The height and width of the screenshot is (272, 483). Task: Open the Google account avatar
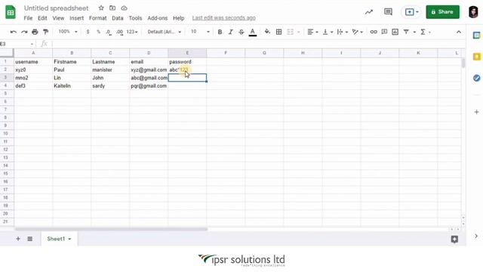(473, 12)
